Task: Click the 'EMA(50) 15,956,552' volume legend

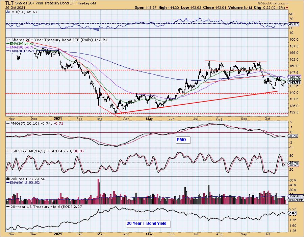Action: click(x=25, y=182)
